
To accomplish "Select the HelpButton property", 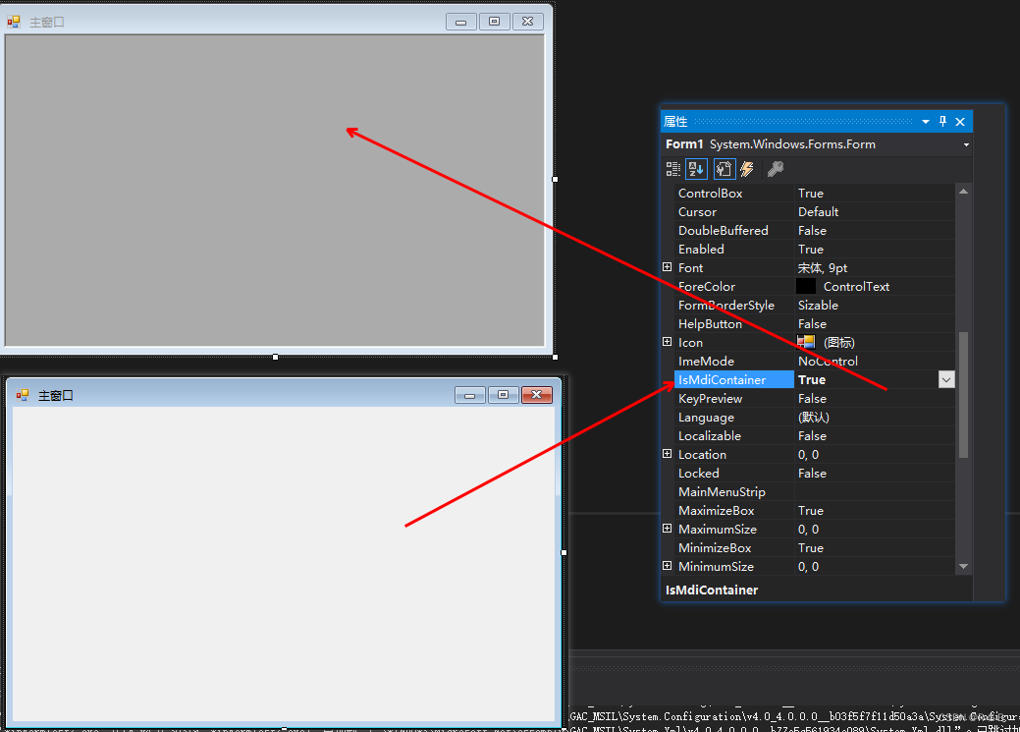I will point(711,323).
